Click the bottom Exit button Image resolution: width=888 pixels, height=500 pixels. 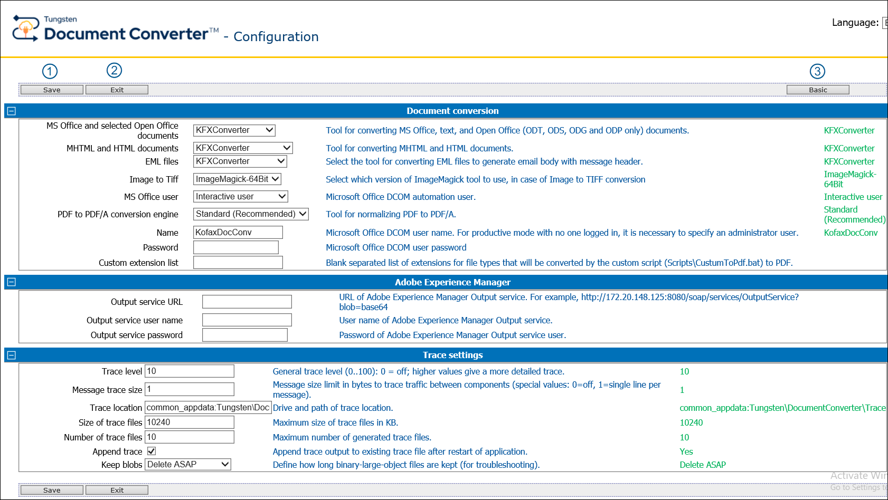tap(117, 490)
